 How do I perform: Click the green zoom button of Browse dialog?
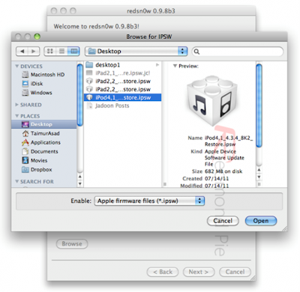(x=37, y=37)
